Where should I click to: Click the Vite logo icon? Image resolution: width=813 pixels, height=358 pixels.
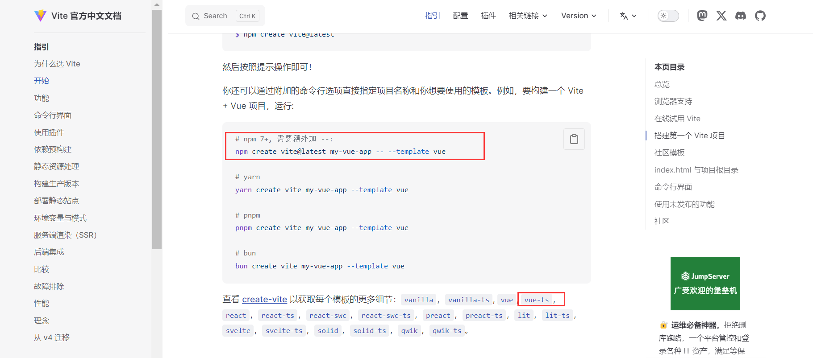40,16
